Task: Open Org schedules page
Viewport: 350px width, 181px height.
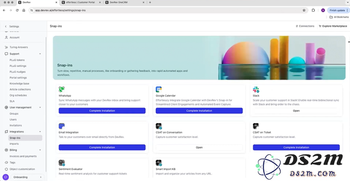Action: (18, 95)
